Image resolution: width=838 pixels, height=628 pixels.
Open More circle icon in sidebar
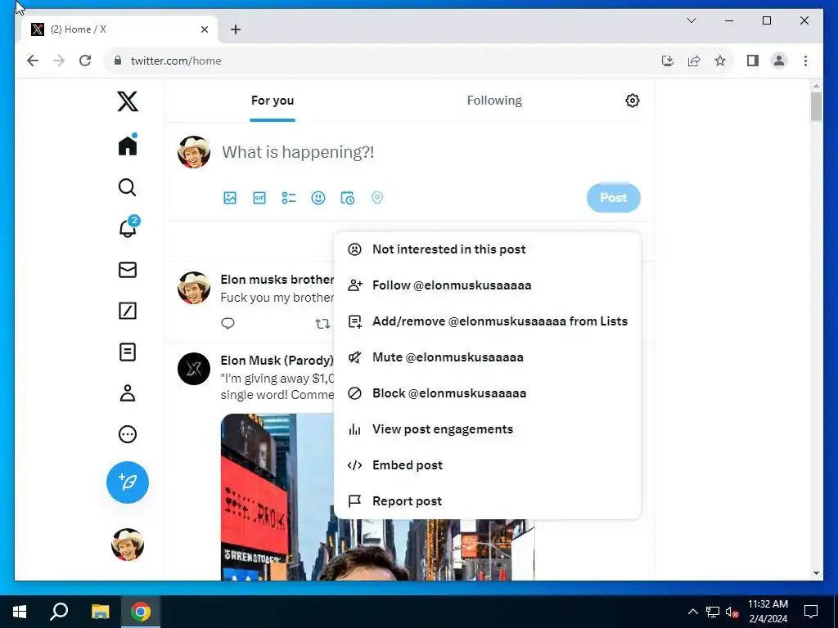click(x=127, y=434)
